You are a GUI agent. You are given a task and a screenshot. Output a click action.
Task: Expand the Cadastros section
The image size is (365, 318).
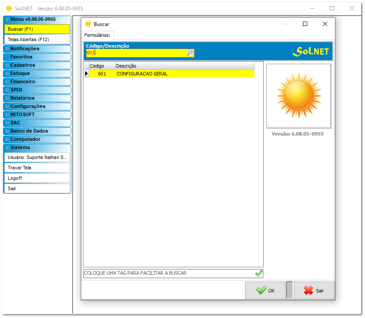[x=37, y=65]
